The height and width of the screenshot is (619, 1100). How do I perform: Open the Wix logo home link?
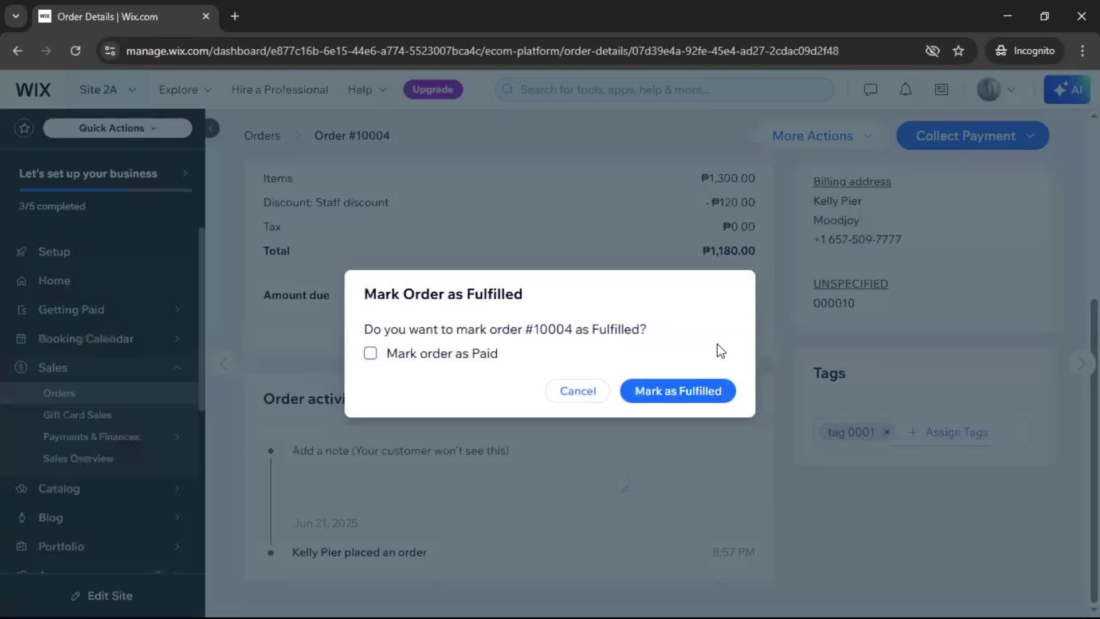[33, 89]
